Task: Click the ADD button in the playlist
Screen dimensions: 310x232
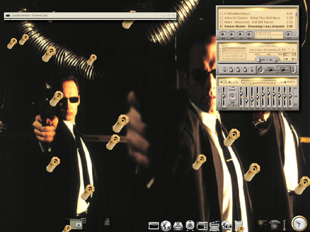Action: click(223, 34)
